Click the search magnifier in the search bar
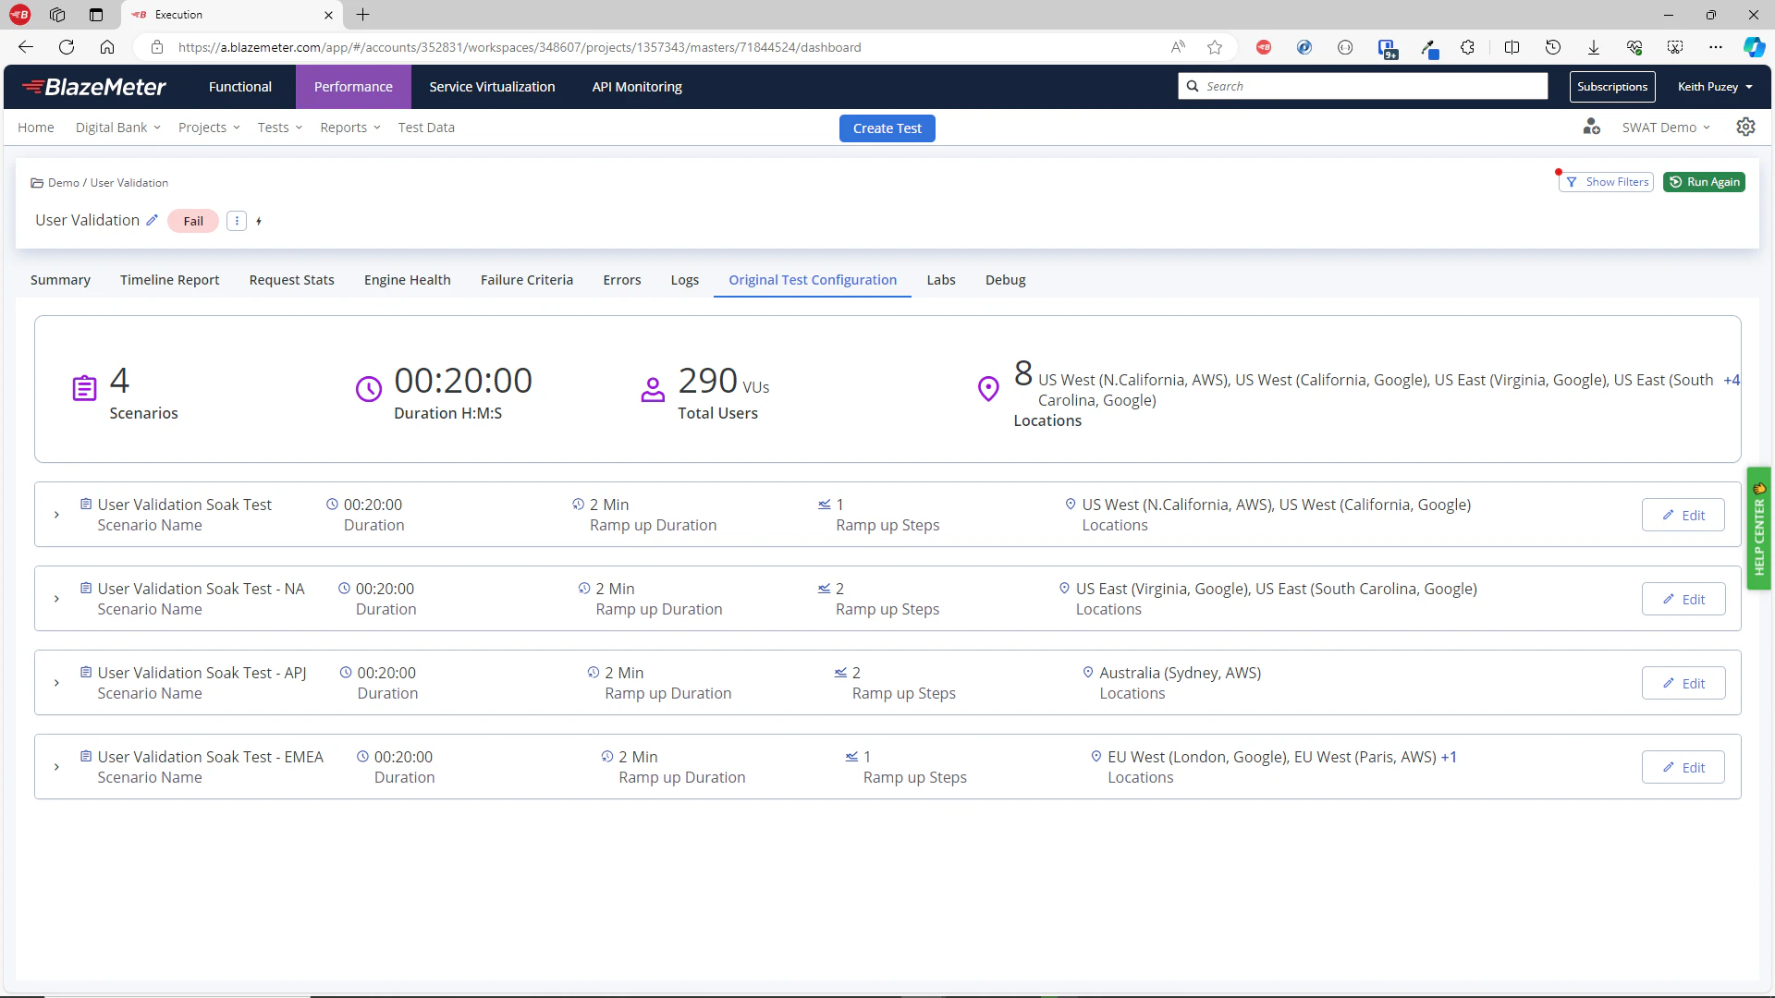 coord(1194,85)
